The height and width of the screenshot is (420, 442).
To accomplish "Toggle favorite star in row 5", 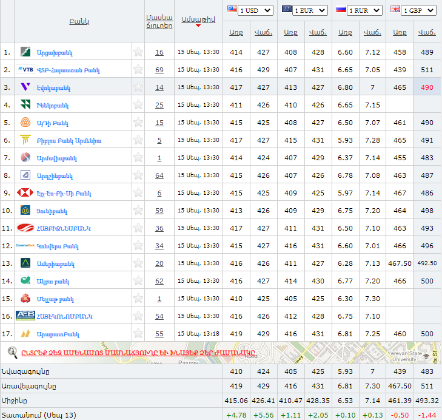I will click(x=138, y=122).
